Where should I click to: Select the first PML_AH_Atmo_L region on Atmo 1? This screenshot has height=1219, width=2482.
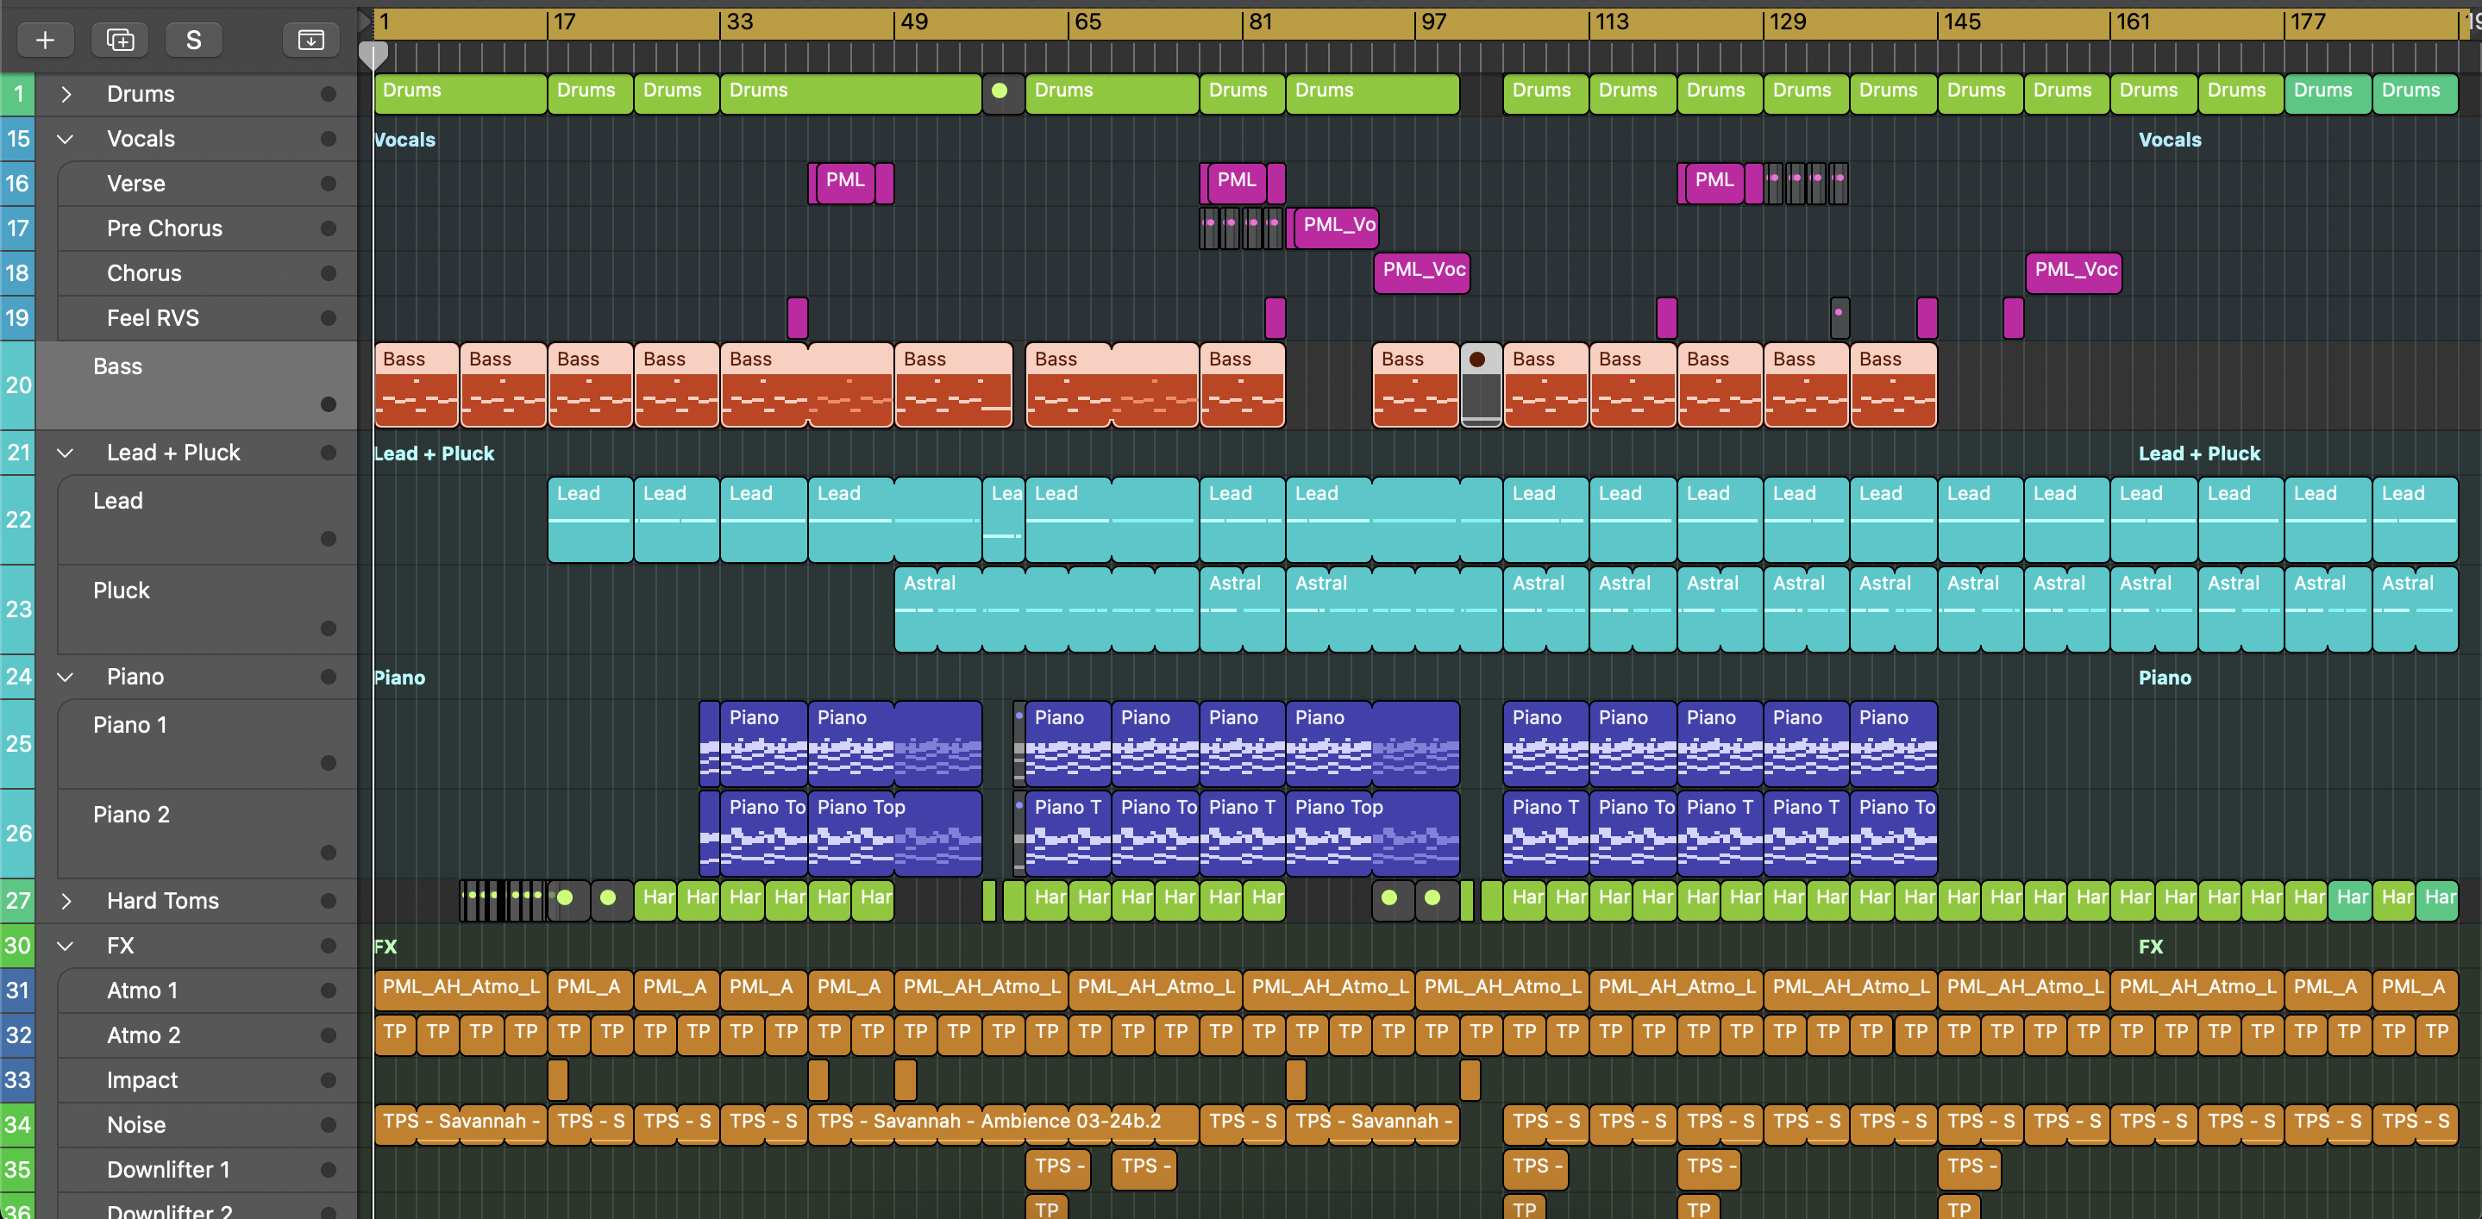(461, 991)
